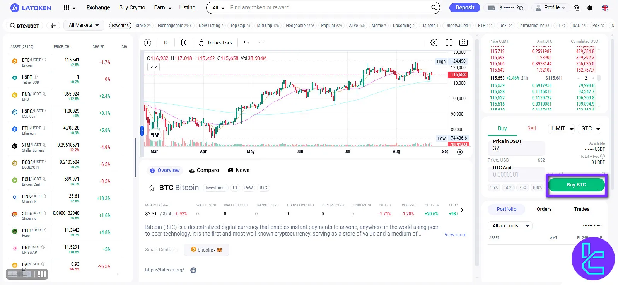Image resolution: width=618 pixels, height=285 pixels.
Task: Click the market filter sliders icon
Action: (x=53, y=26)
